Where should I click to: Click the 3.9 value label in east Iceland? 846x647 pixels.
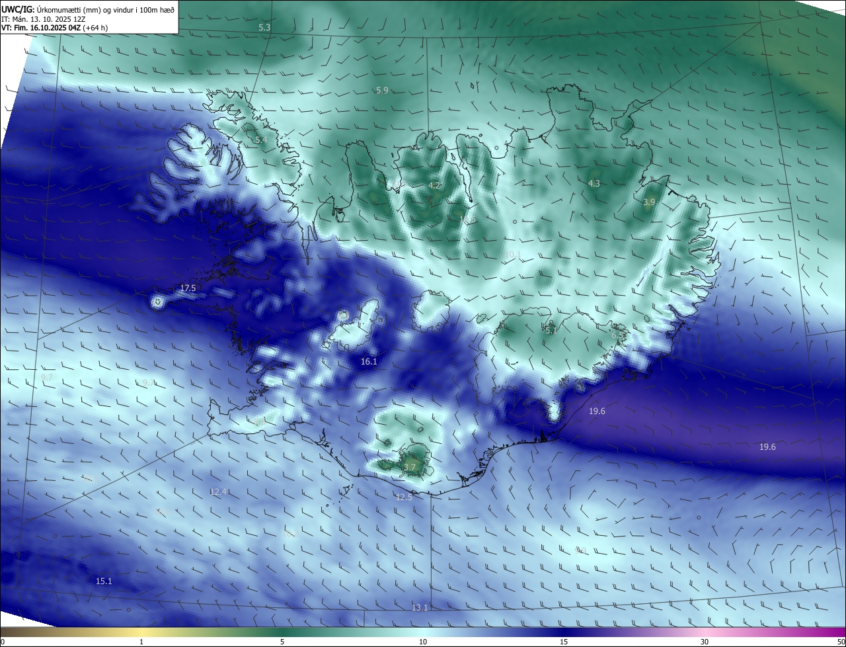[649, 202]
